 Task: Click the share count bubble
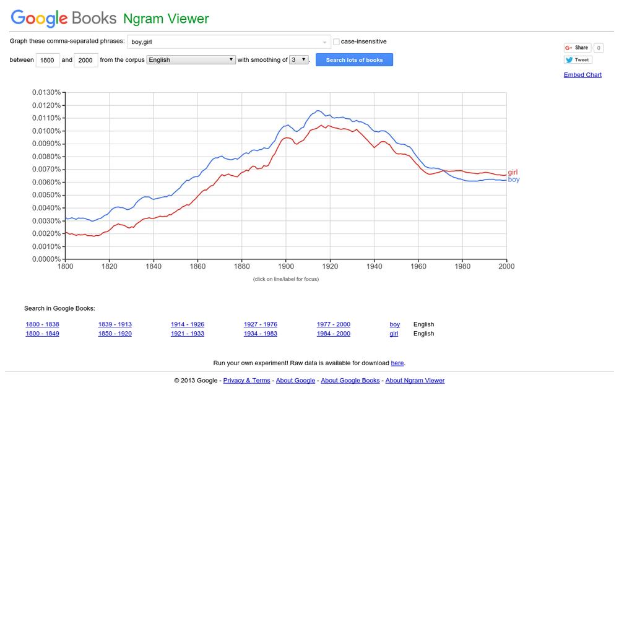coord(599,48)
